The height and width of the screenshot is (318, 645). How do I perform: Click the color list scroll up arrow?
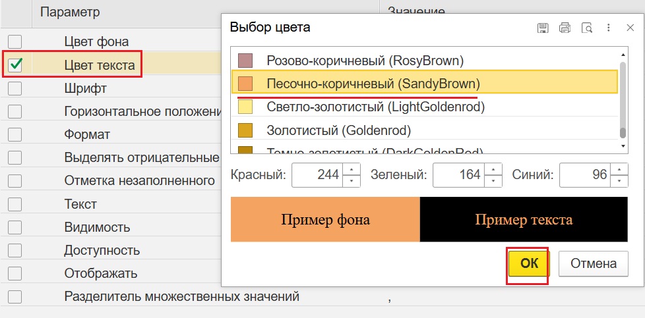(623, 55)
